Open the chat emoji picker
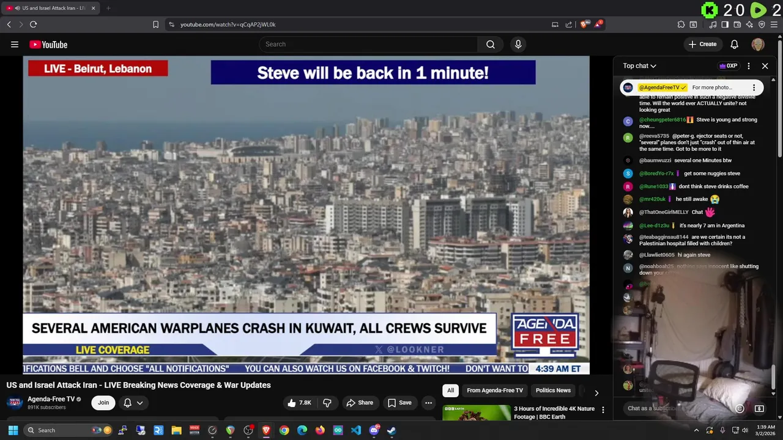The width and height of the screenshot is (783, 440). [x=740, y=408]
